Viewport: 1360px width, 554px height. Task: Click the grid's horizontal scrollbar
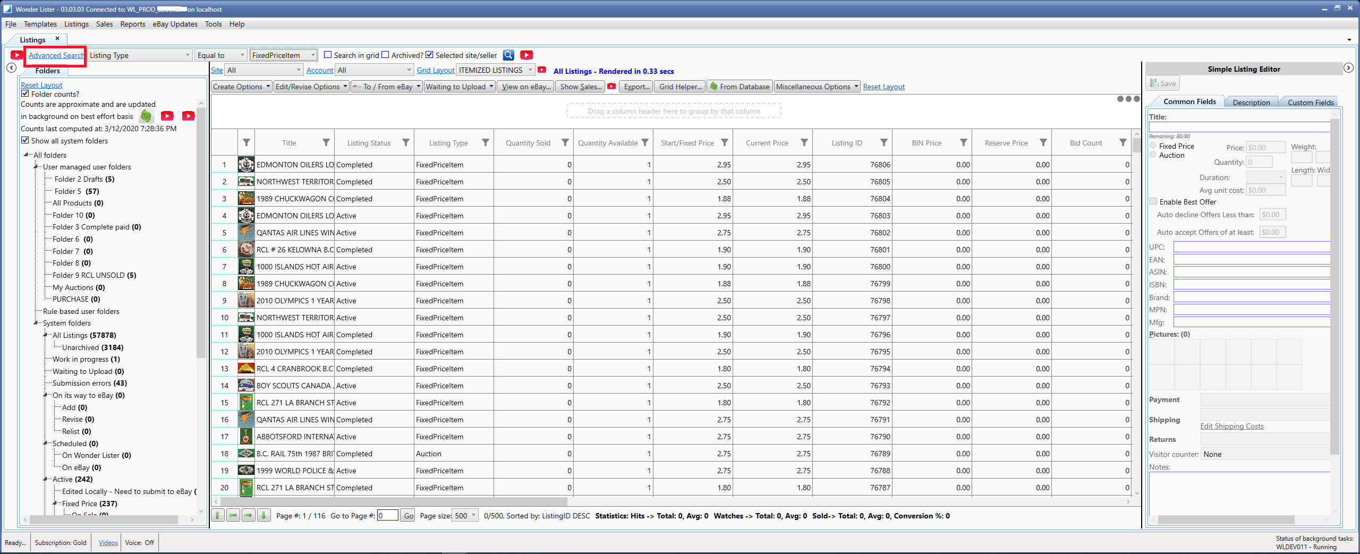(x=394, y=501)
